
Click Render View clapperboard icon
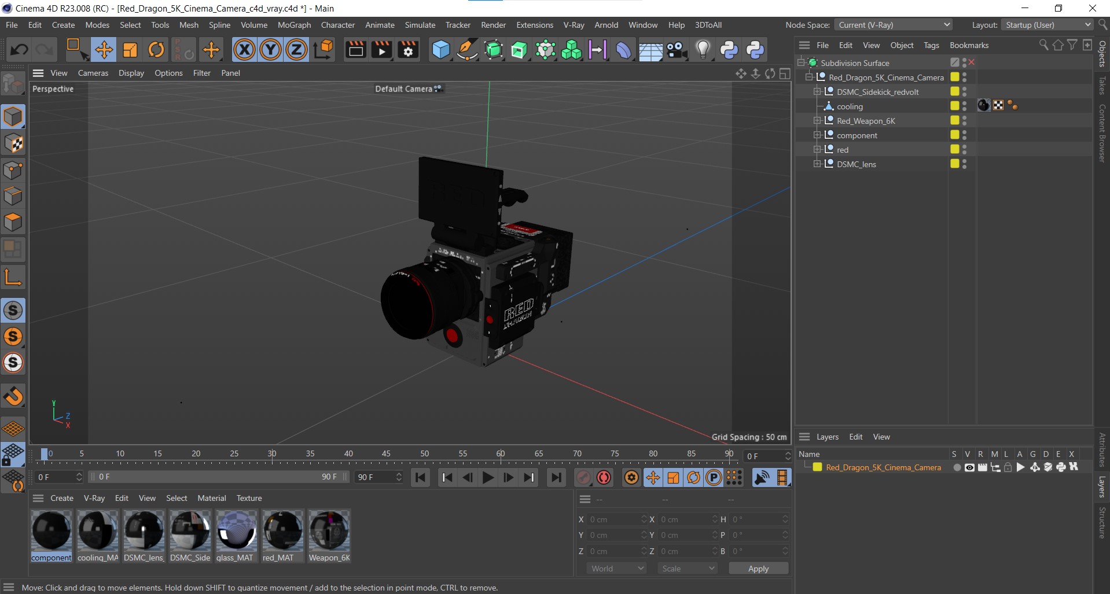tap(355, 50)
